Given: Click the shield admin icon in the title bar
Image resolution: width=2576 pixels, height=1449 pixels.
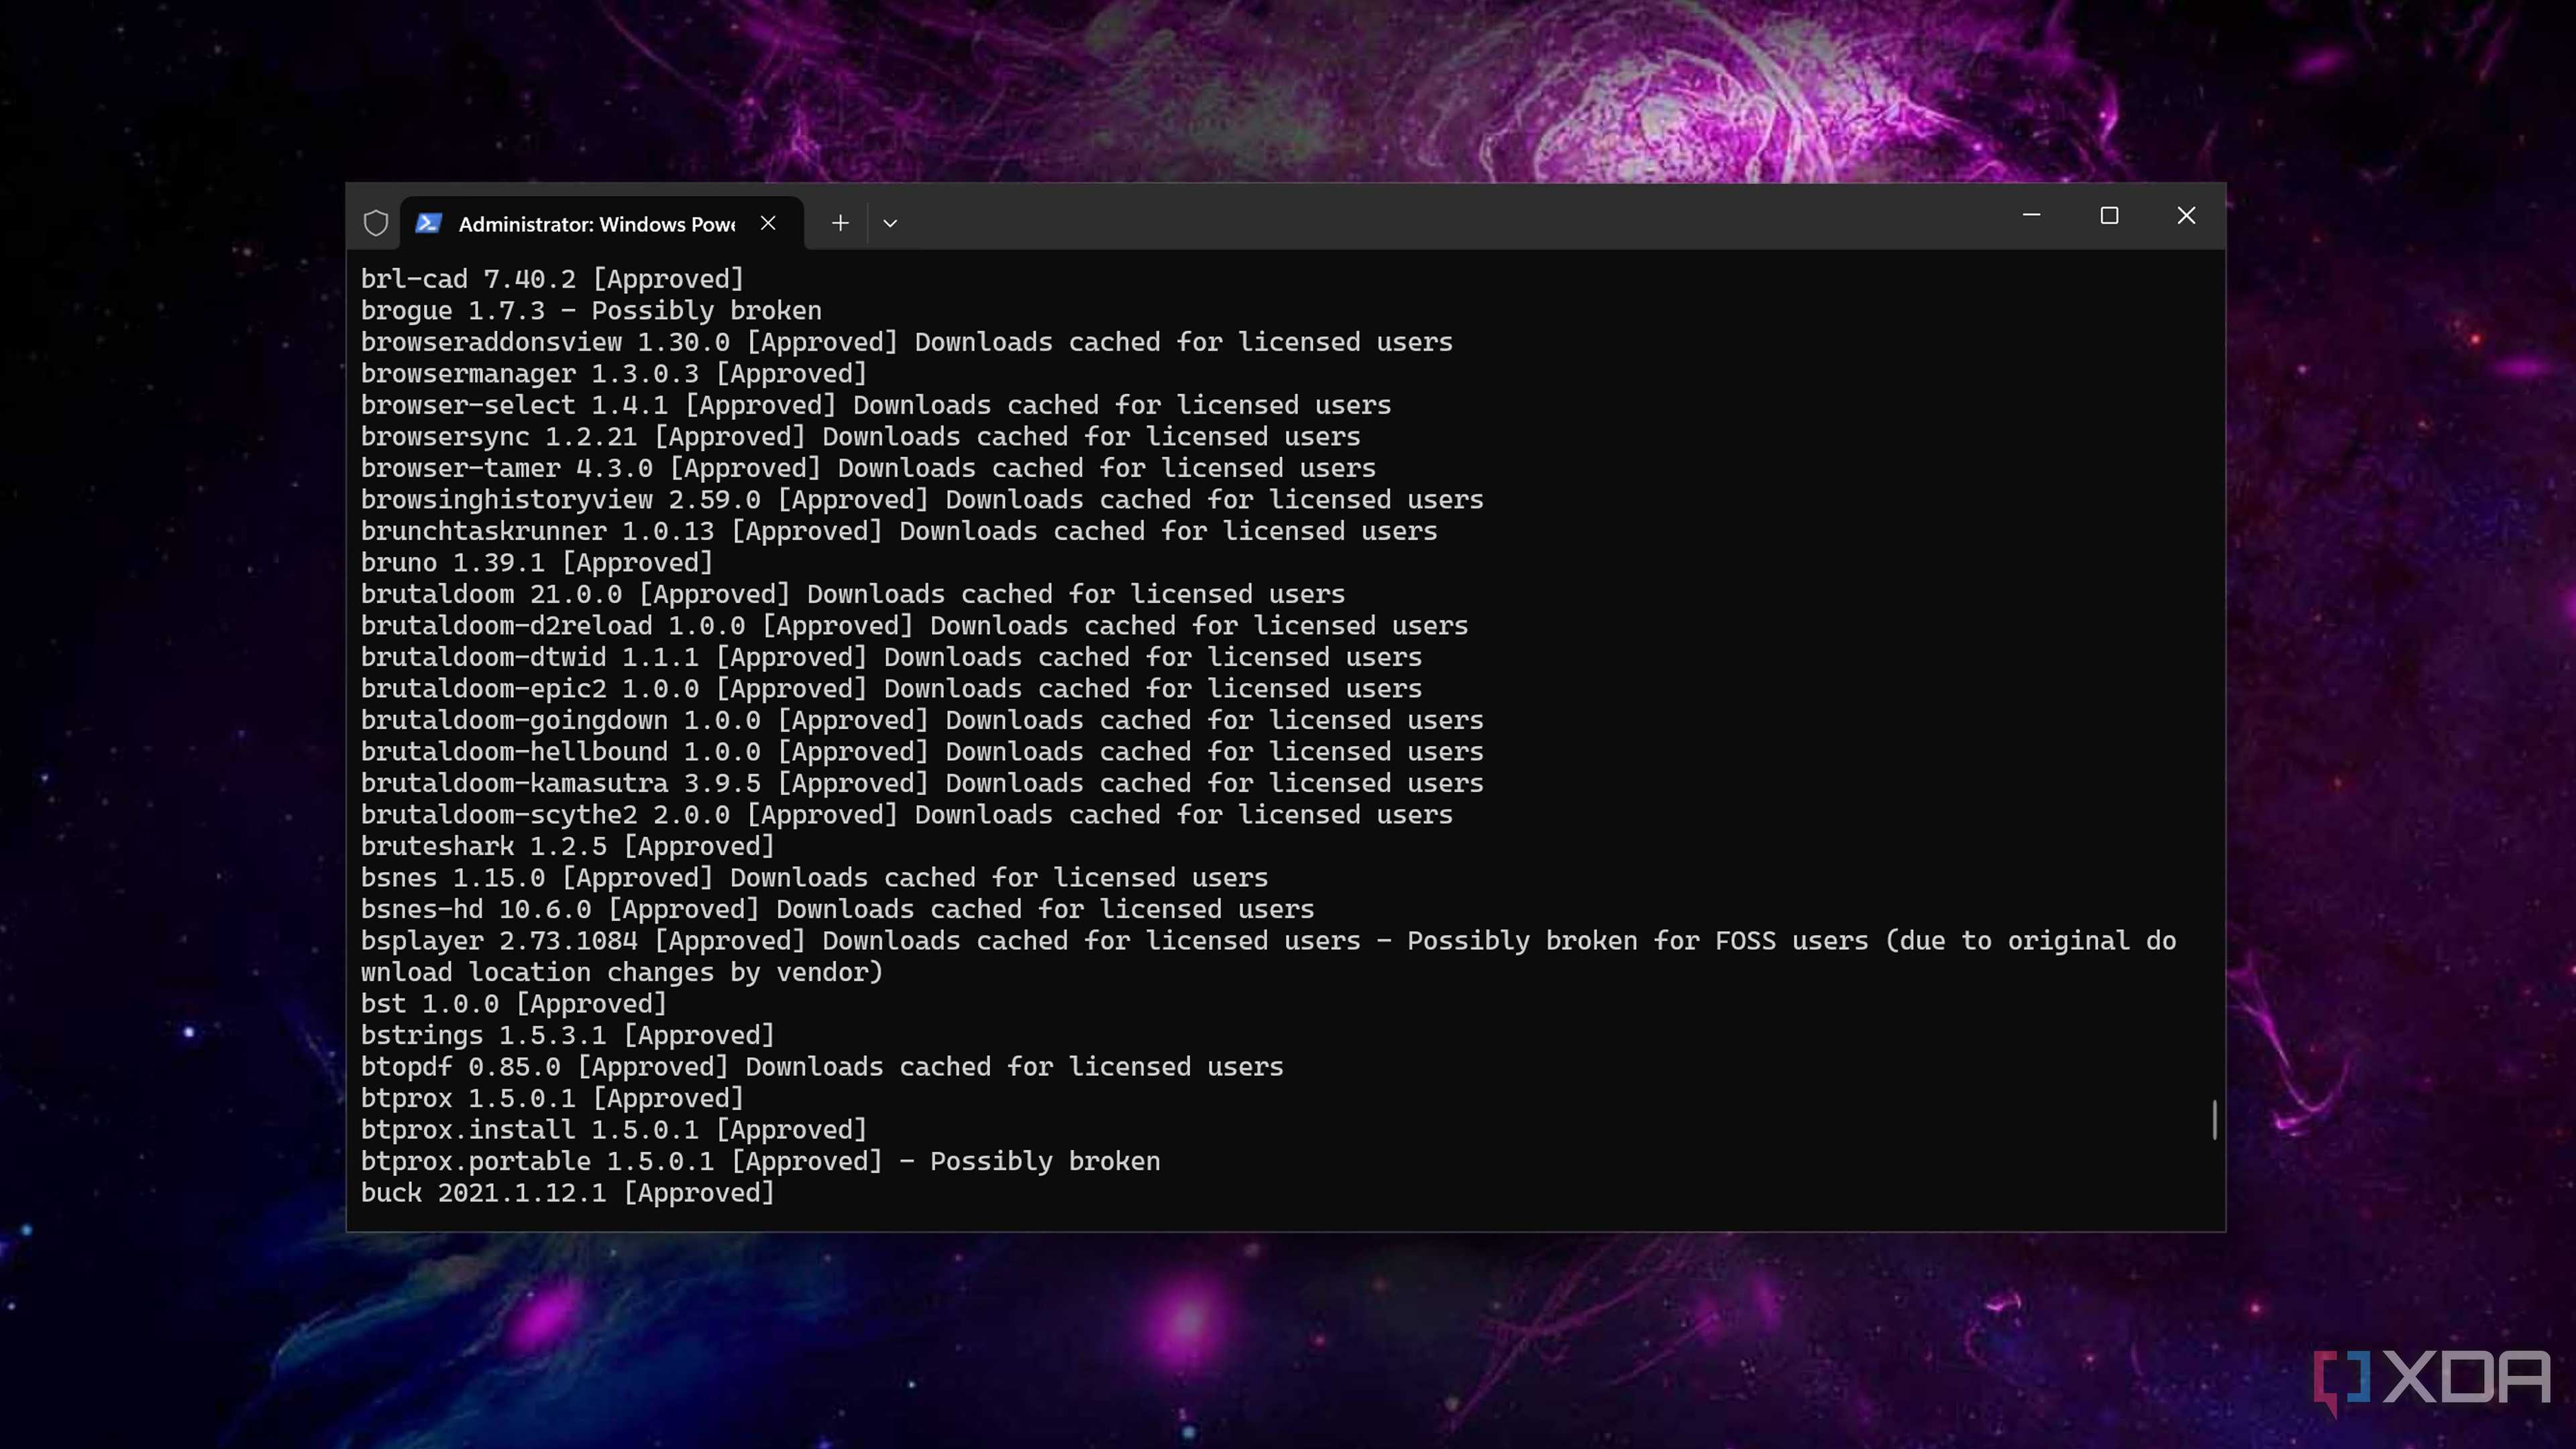Looking at the screenshot, I should click(376, 223).
